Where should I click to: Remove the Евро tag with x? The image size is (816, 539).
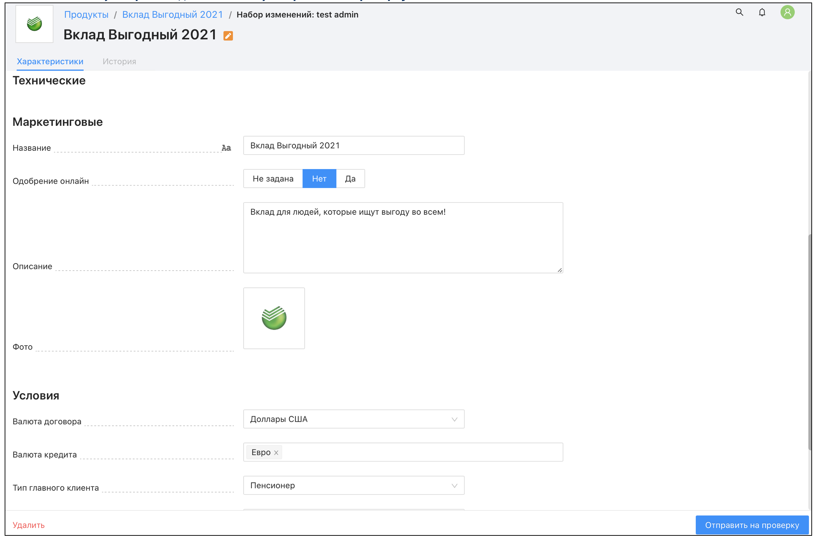tap(276, 453)
